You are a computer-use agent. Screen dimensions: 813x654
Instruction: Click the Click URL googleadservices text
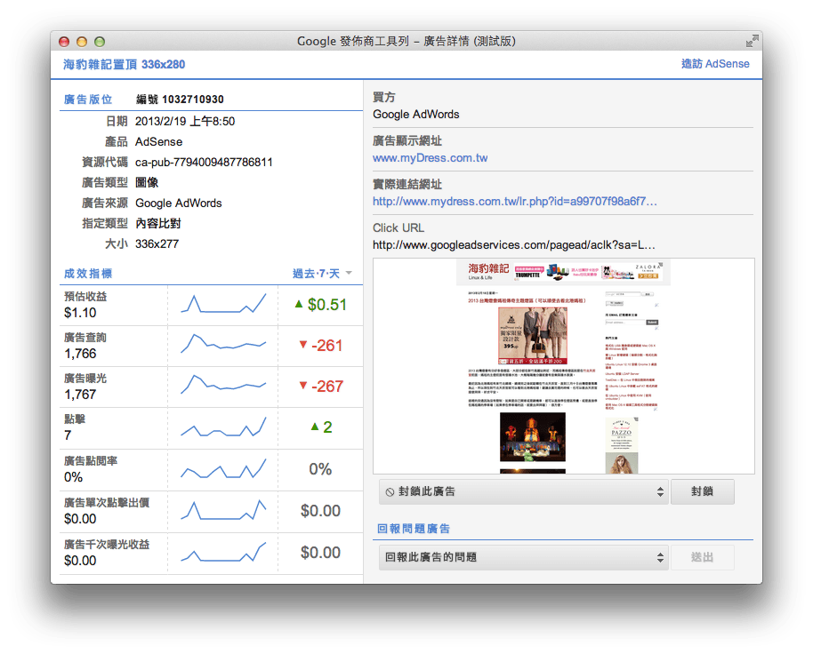click(514, 244)
